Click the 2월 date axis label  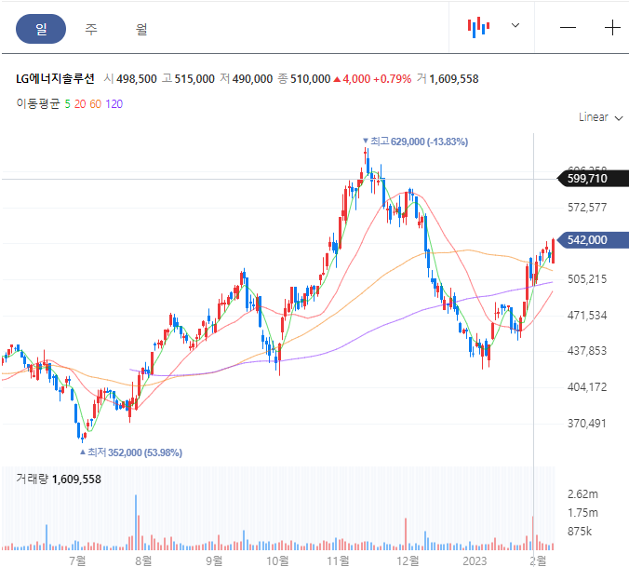538,560
